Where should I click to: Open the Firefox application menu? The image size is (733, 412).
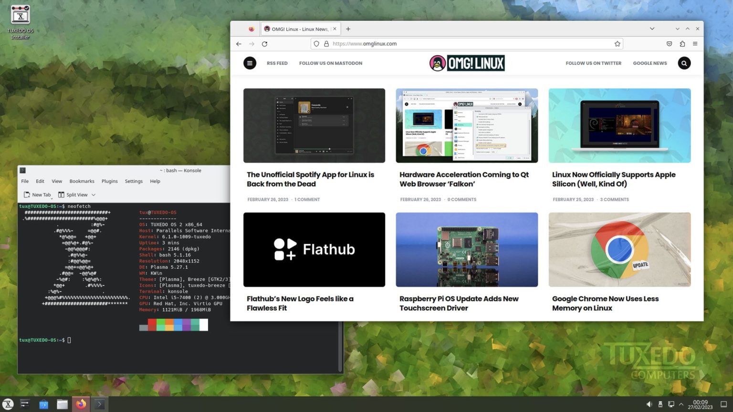tap(695, 43)
